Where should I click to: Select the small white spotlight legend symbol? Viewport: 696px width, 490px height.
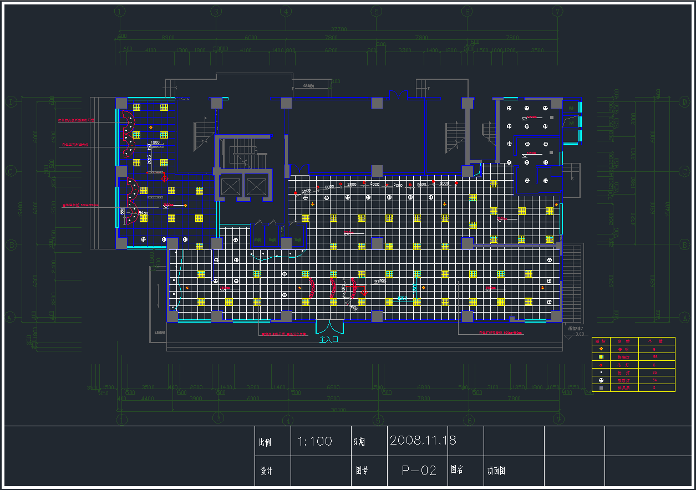(x=601, y=372)
